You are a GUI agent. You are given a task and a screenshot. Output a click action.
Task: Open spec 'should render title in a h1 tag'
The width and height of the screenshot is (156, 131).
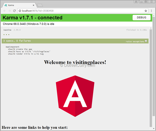coord(26,54)
